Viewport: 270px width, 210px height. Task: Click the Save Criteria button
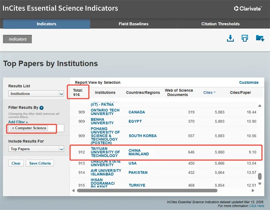(40, 163)
